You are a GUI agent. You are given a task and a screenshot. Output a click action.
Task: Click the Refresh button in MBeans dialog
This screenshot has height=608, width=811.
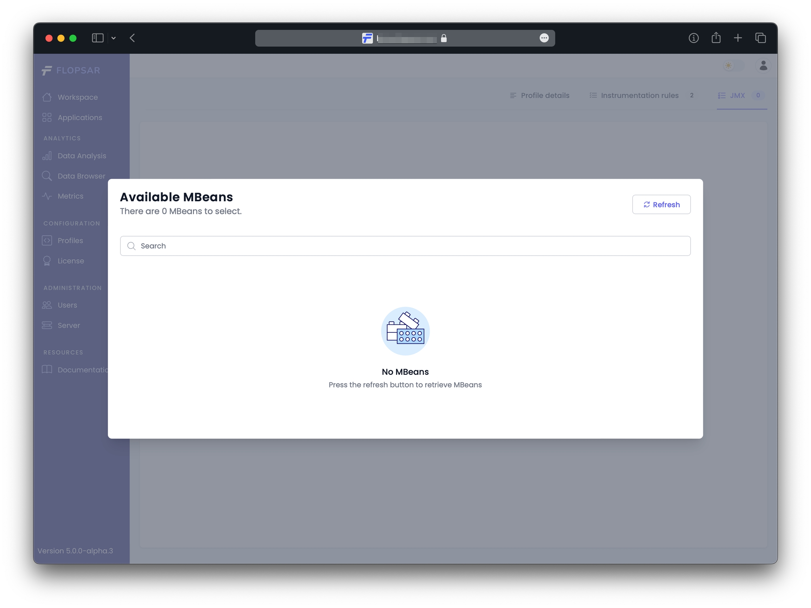[661, 204]
